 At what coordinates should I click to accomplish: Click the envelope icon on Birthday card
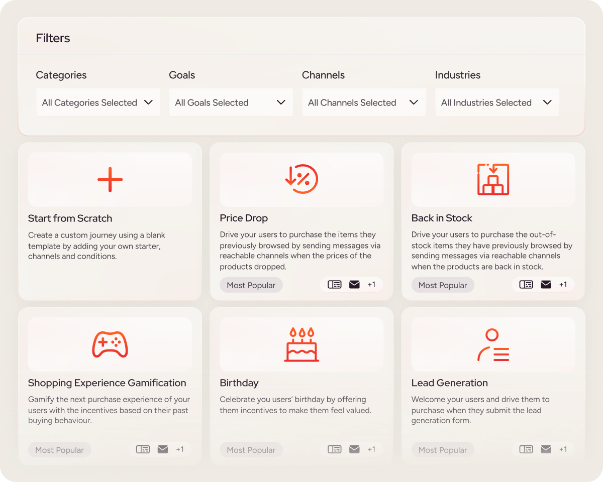point(354,449)
